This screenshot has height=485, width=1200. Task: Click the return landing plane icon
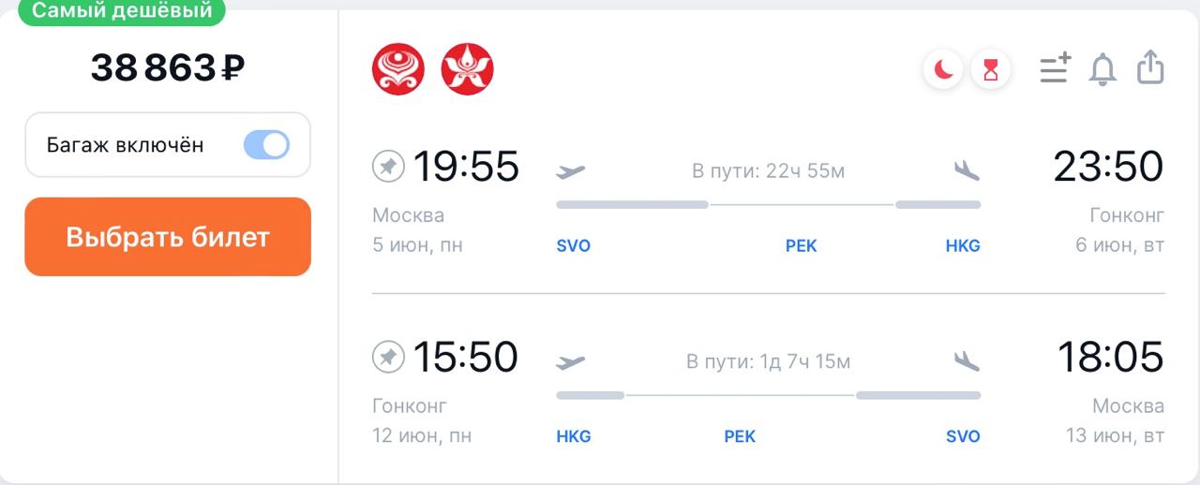(x=967, y=360)
